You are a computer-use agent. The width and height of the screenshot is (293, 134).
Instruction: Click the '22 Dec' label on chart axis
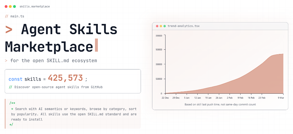(166, 98)
